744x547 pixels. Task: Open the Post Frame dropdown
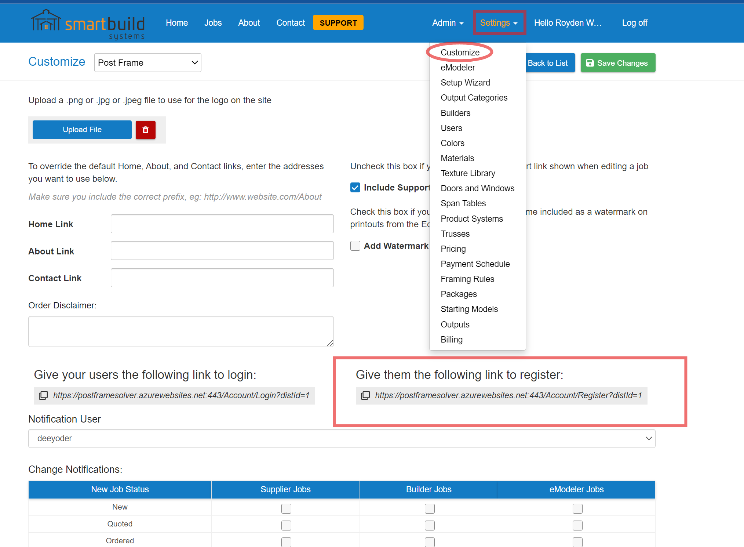[147, 63]
